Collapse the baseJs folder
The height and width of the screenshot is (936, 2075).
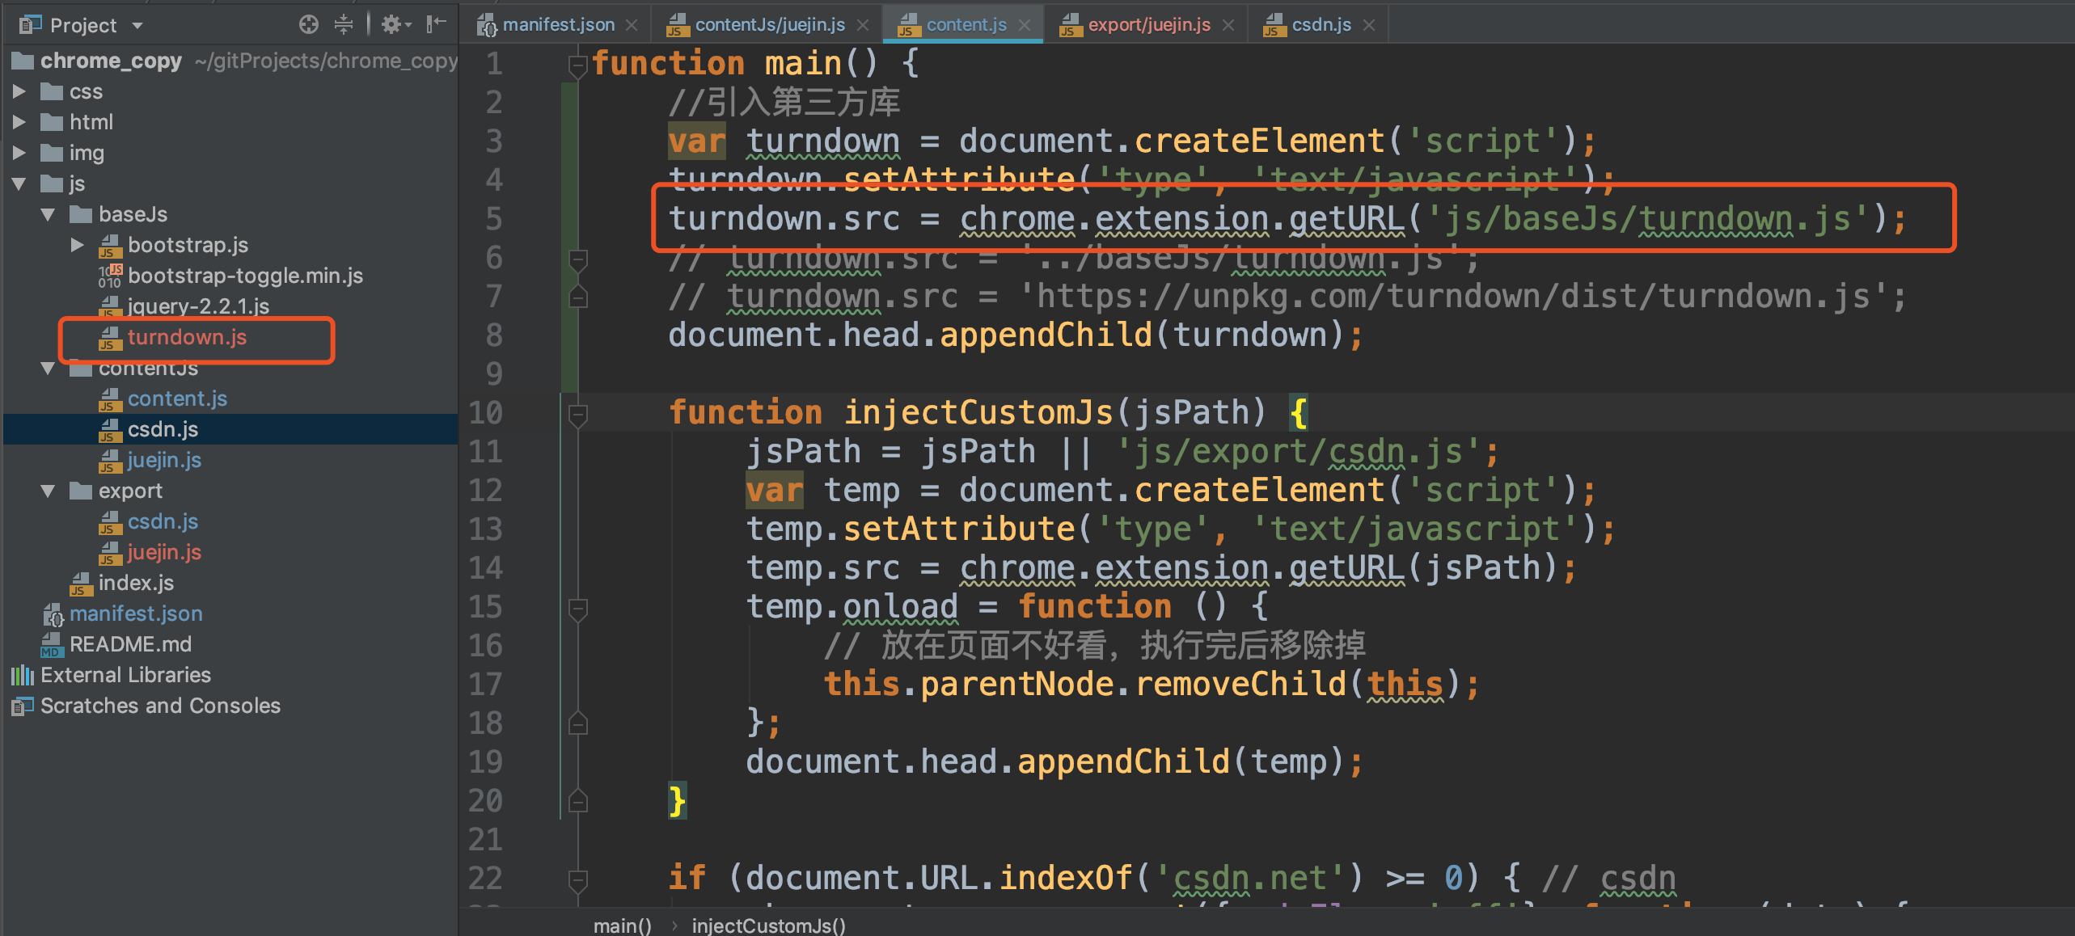click(x=49, y=214)
